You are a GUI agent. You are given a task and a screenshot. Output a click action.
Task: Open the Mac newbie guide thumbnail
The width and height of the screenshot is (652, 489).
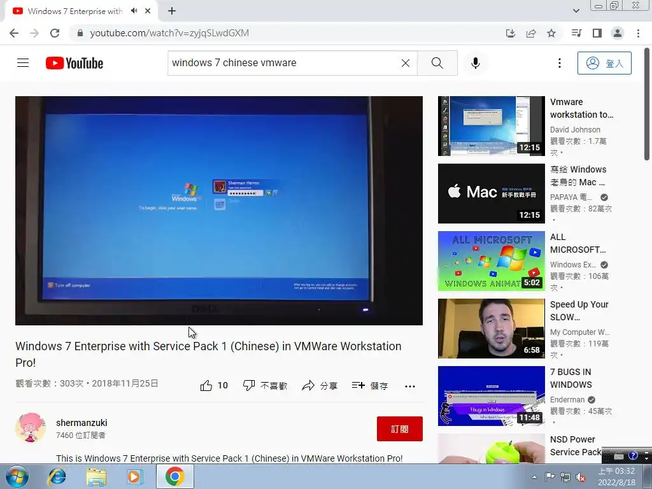coord(491,194)
